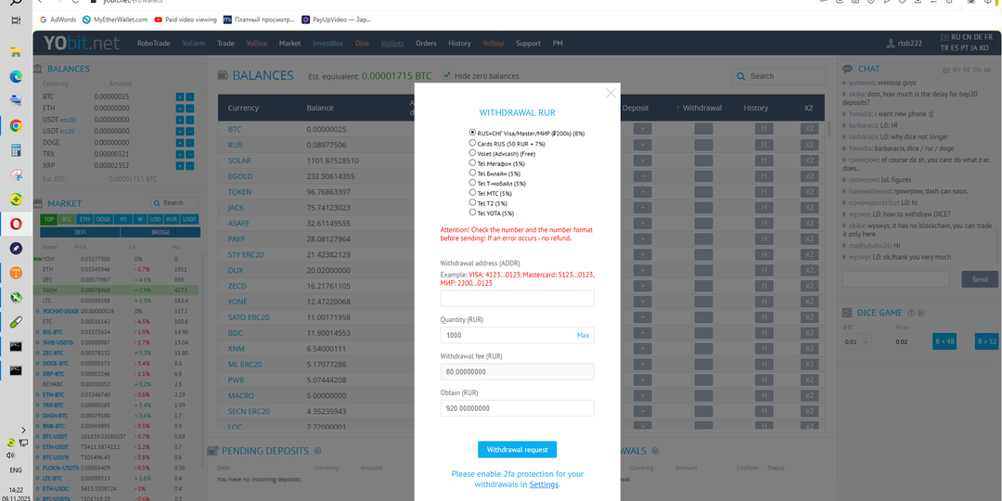Image resolution: width=1002 pixels, height=501 pixels.
Task: Open the MyEtherWallet.com bookmark
Action: 116,19
